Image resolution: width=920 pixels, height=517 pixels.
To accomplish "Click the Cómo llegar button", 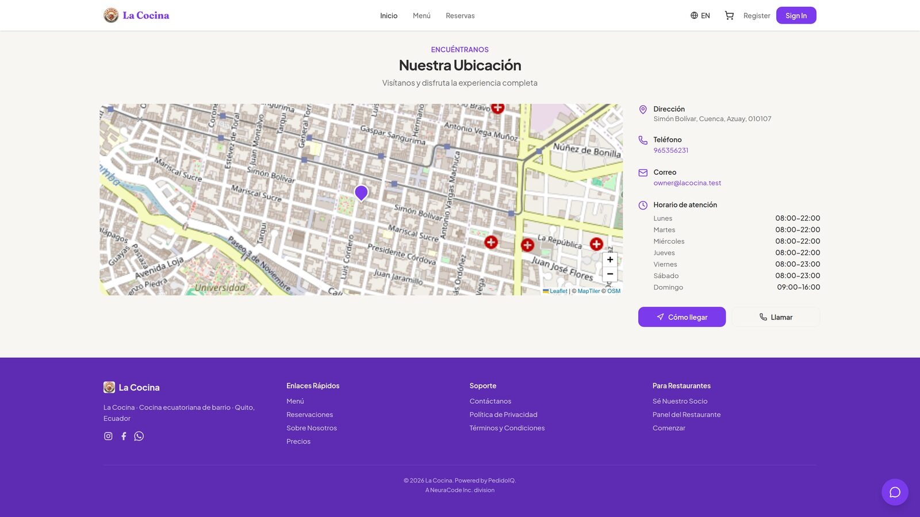I will 682,317.
